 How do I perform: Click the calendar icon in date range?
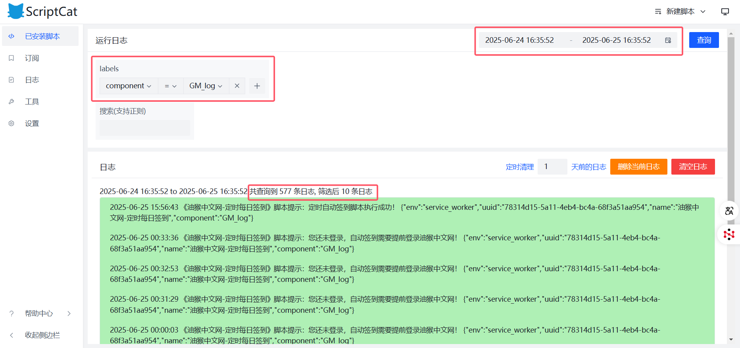[668, 40]
